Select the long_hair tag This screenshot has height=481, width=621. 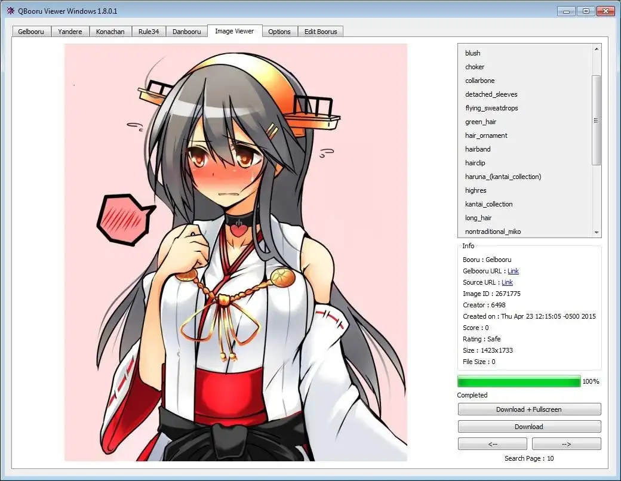click(x=478, y=218)
